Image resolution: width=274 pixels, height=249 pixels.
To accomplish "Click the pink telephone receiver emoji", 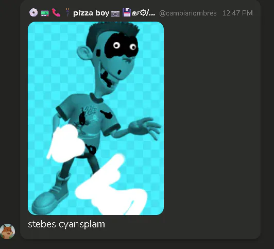I will click(x=56, y=13).
